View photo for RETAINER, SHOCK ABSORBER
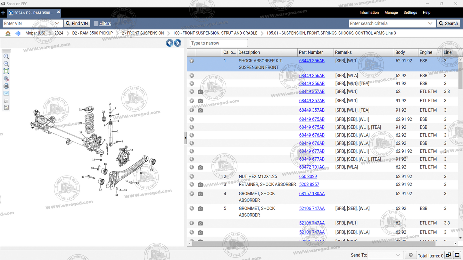The height and width of the screenshot is (260, 463). [x=200, y=185]
